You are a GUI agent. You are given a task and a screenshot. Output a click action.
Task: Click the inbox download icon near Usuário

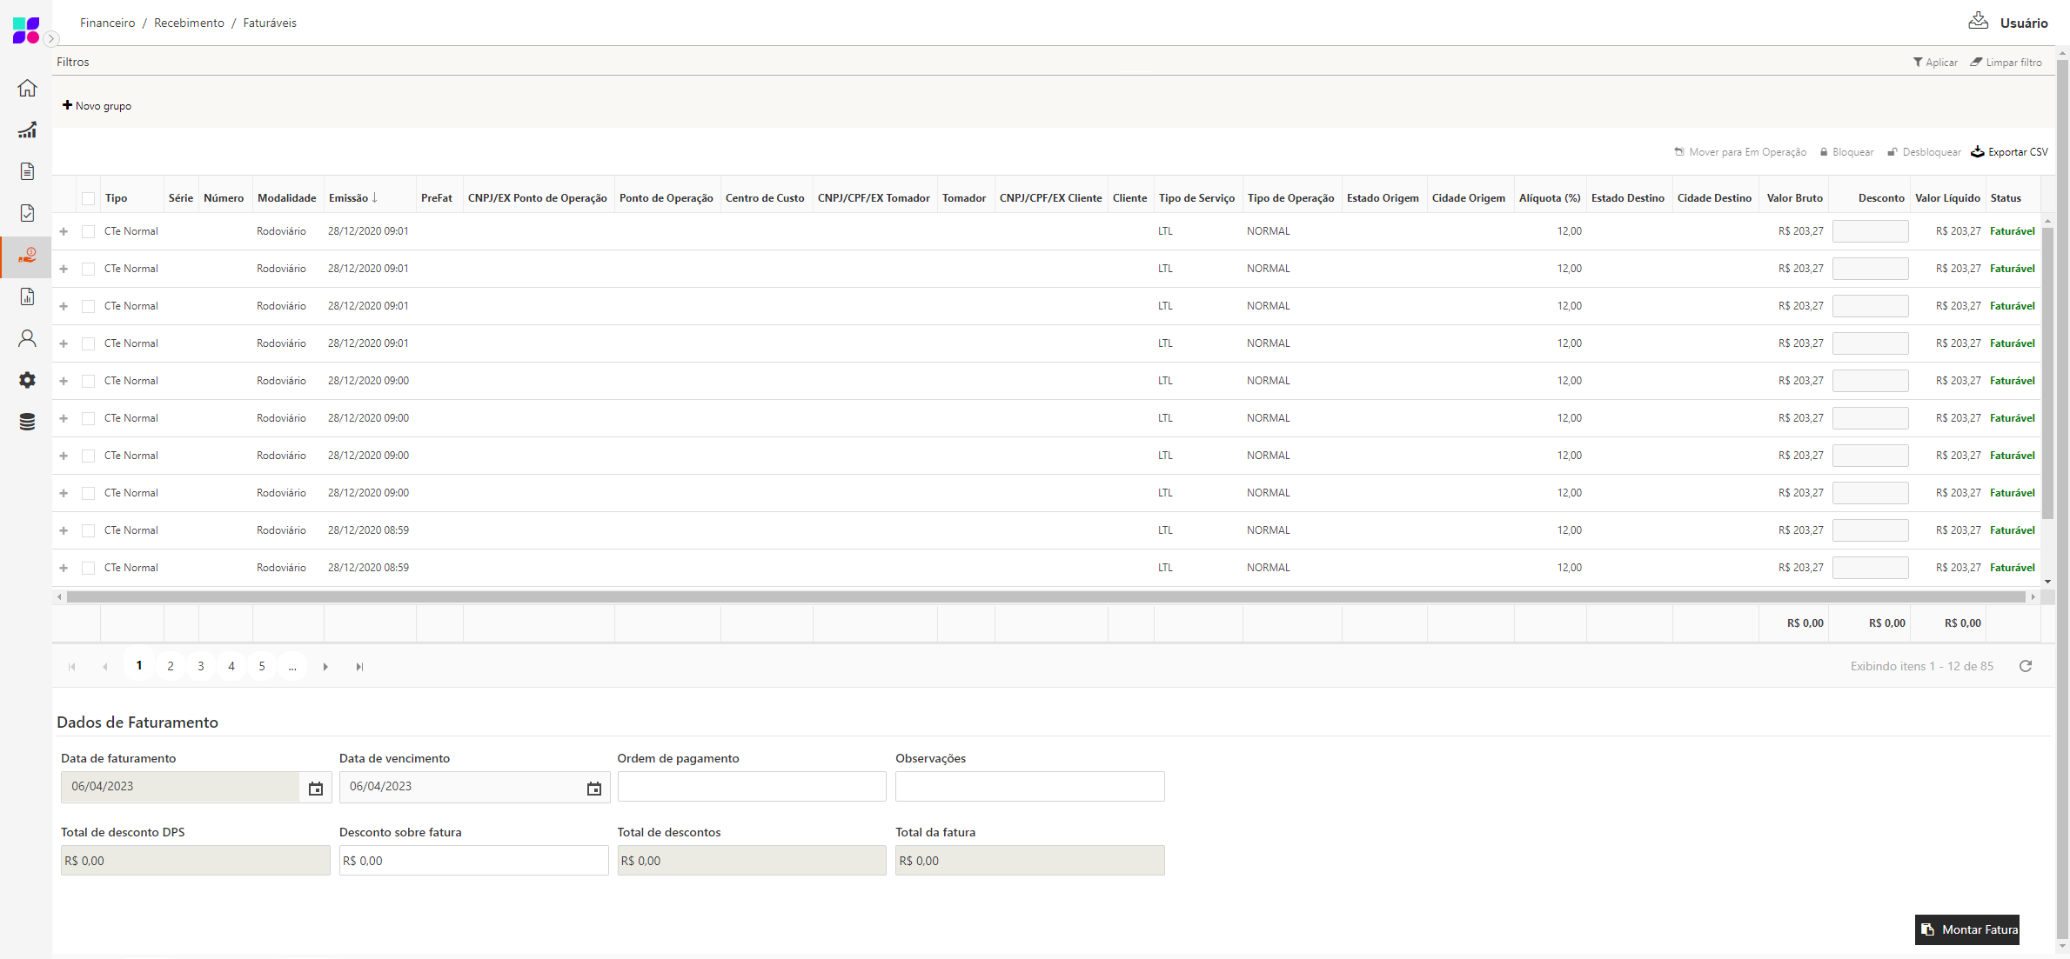pyautogui.click(x=1979, y=21)
